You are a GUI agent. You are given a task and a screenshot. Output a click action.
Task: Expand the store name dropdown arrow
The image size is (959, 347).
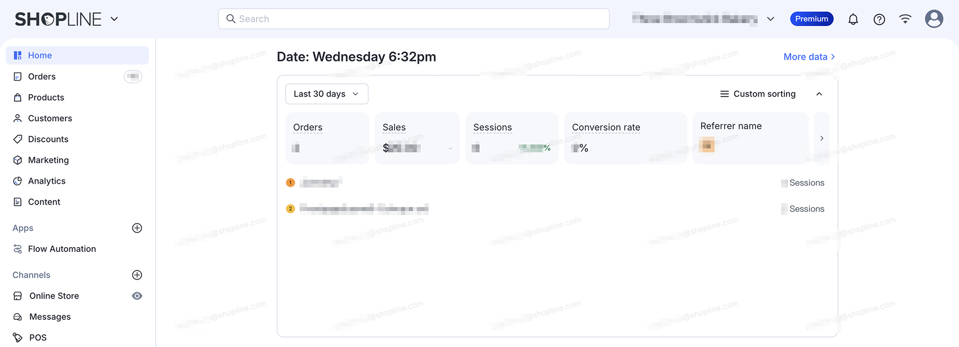point(771,19)
